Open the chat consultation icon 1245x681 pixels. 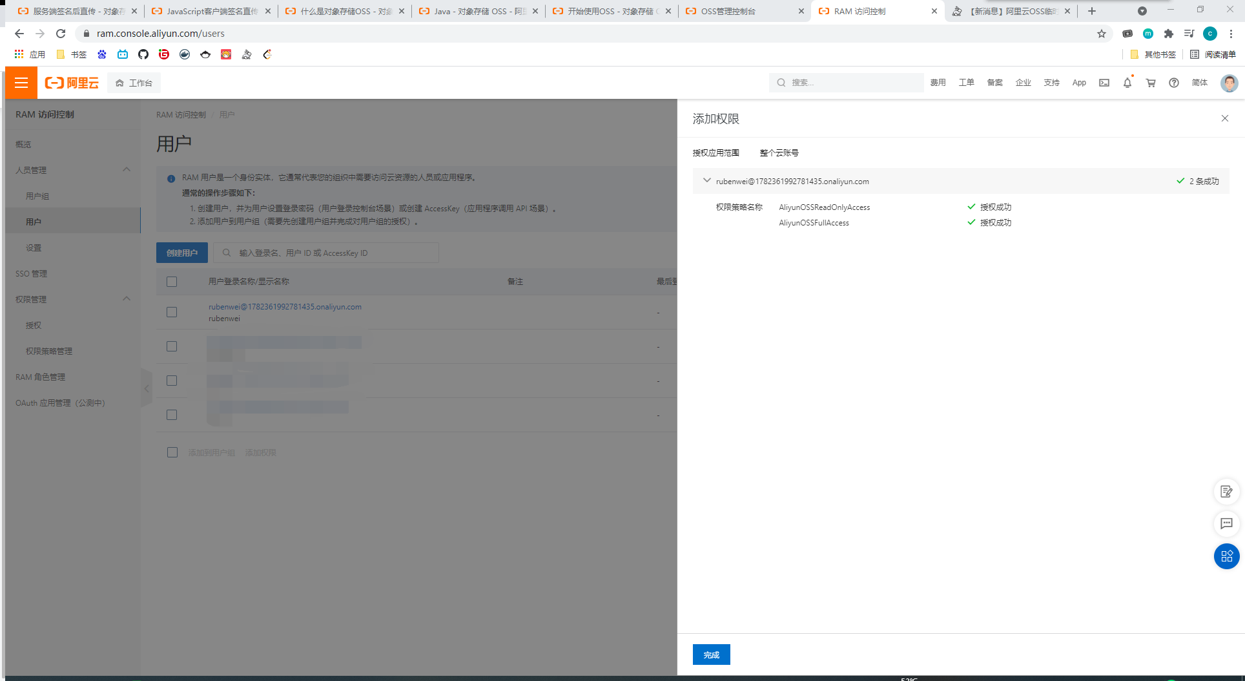point(1226,523)
